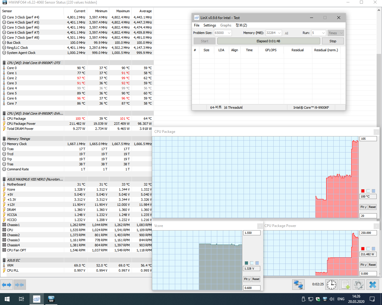
Task: Open the notification center icon
Action: pyautogui.click(x=372, y=299)
